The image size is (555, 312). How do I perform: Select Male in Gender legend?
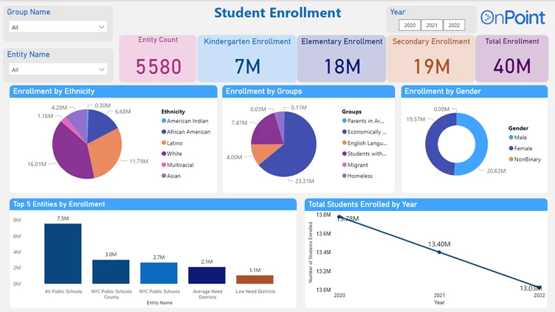521,137
